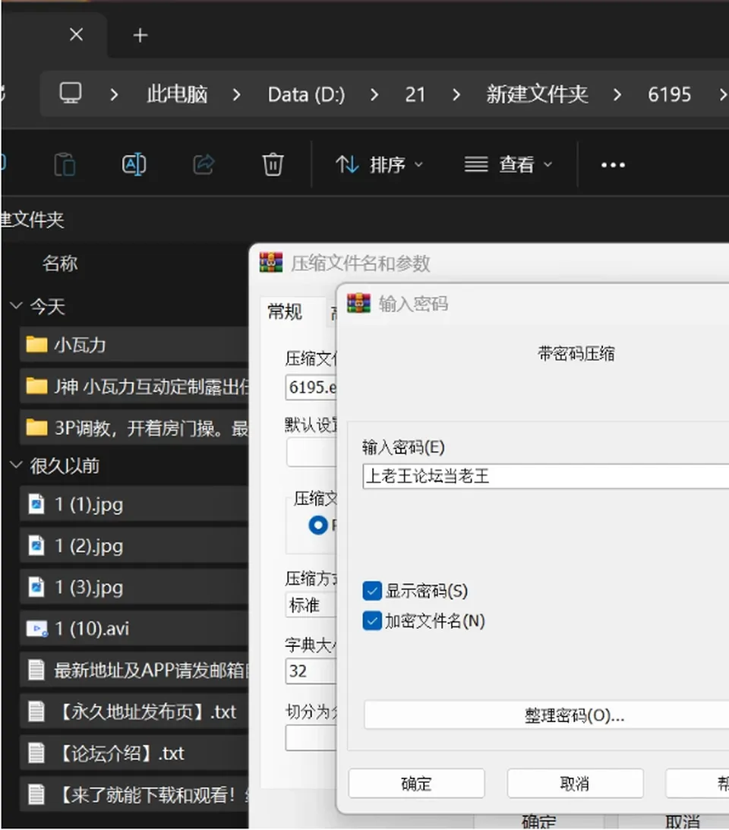Open the three-dot more options menu
Image resolution: width=729 pixels, height=830 pixels.
tap(613, 165)
